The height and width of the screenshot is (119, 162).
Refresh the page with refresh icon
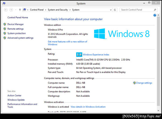pyautogui.click(x=115, y=10)
